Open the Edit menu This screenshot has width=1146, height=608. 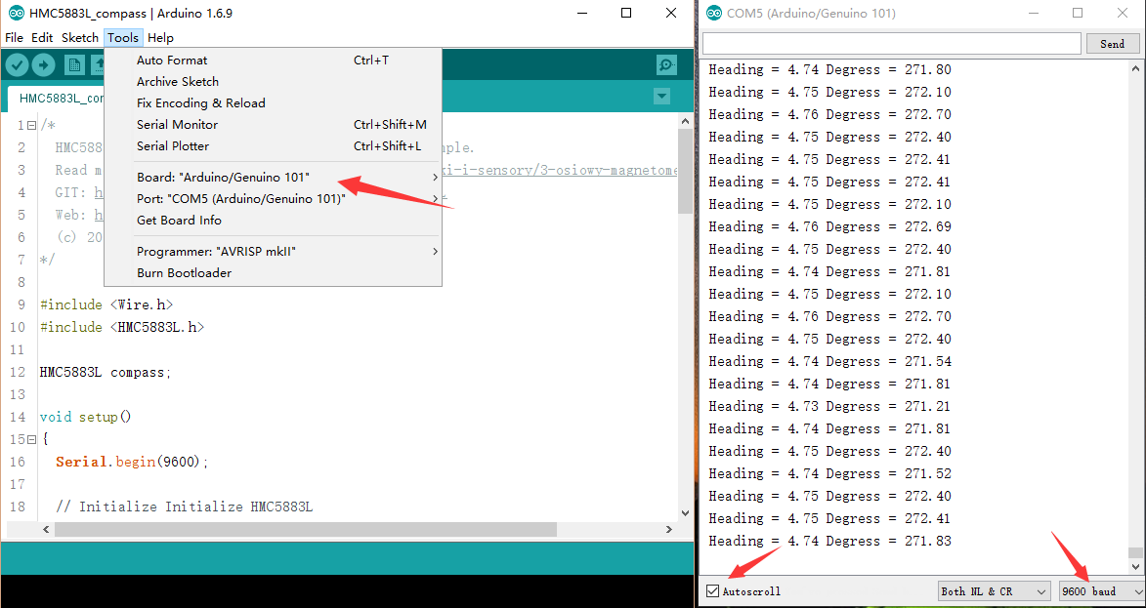pos(42,38)
